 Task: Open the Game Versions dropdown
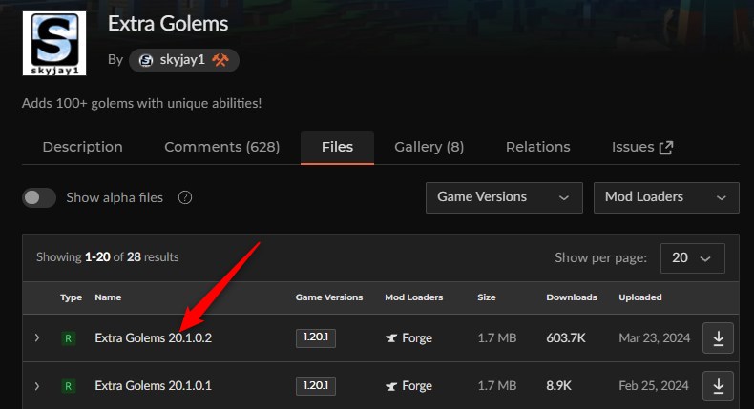(504, 197)
